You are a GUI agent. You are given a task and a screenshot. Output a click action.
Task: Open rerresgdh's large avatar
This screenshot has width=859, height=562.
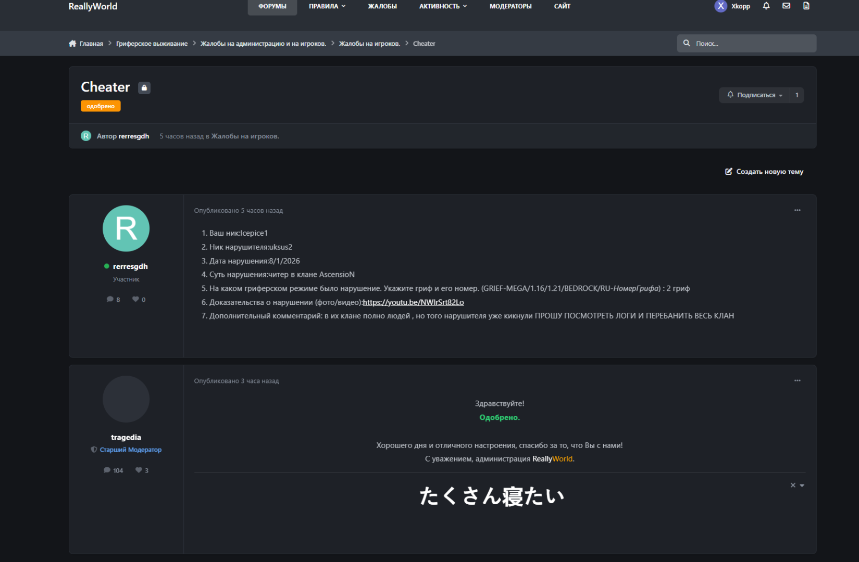[x=126, y=228]
